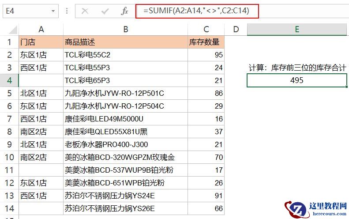Click header cell 商品描述

(x=126, y=42)
